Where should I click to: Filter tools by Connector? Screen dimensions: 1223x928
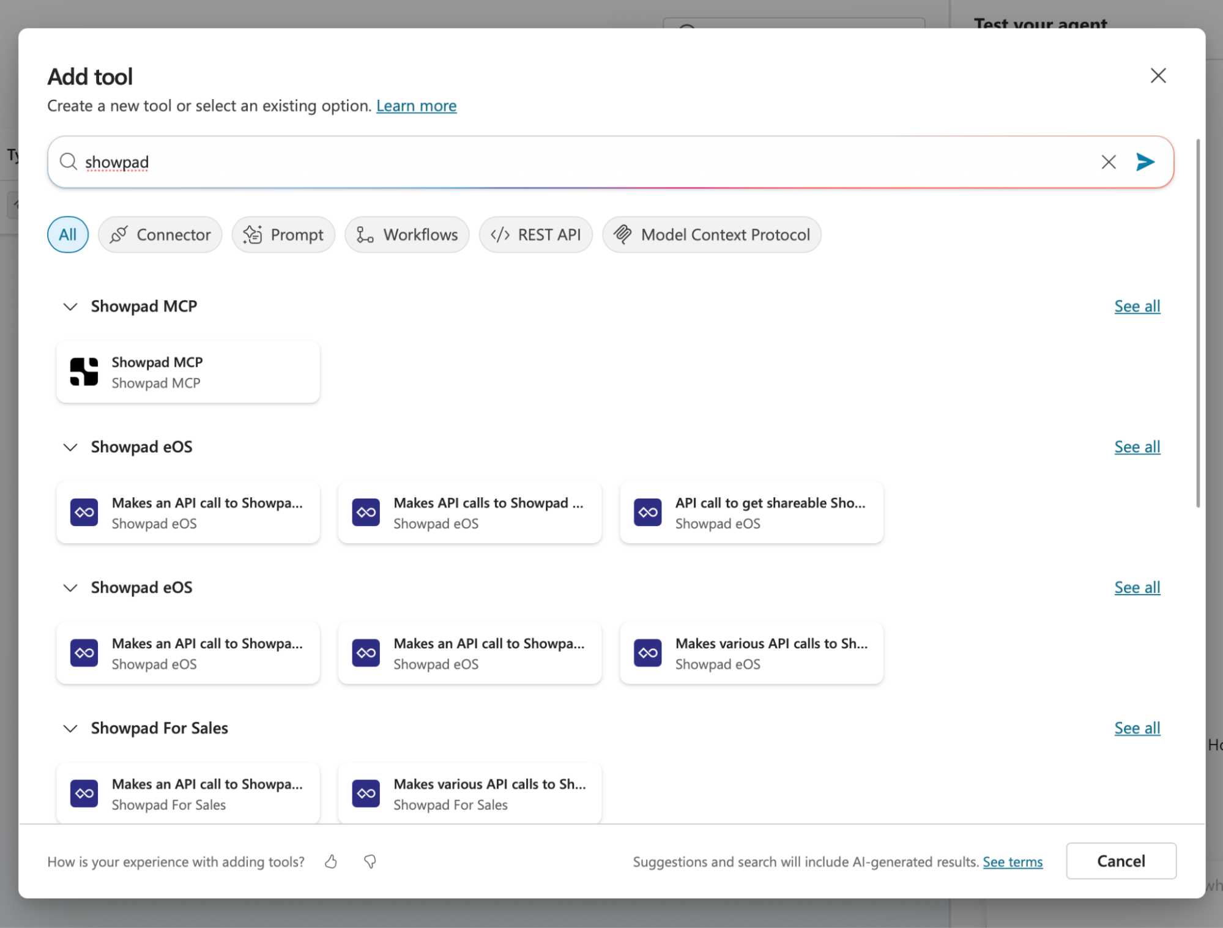(160, 234)
